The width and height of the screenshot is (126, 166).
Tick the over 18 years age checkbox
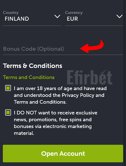[8, 88]
